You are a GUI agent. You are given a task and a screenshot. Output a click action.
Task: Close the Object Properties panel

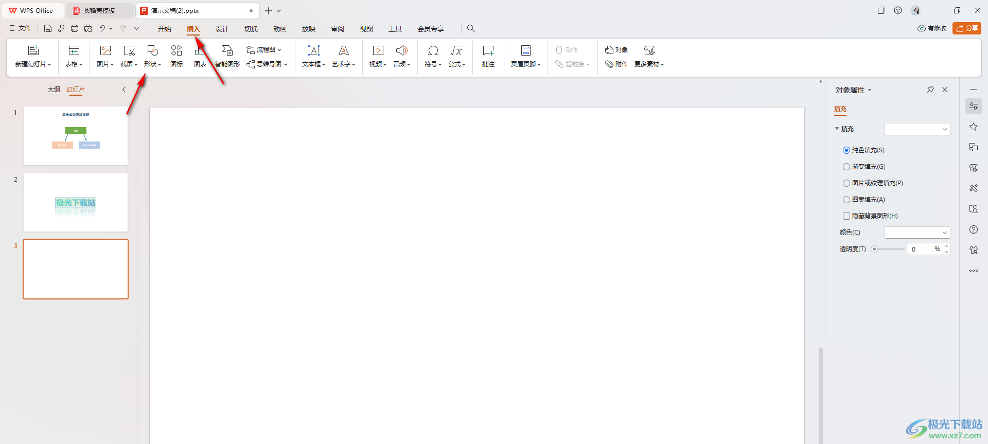[945, 90]
